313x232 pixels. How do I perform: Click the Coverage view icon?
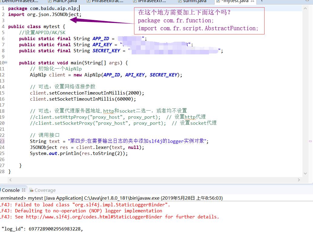pyautogui.click(x=31, y=190)
